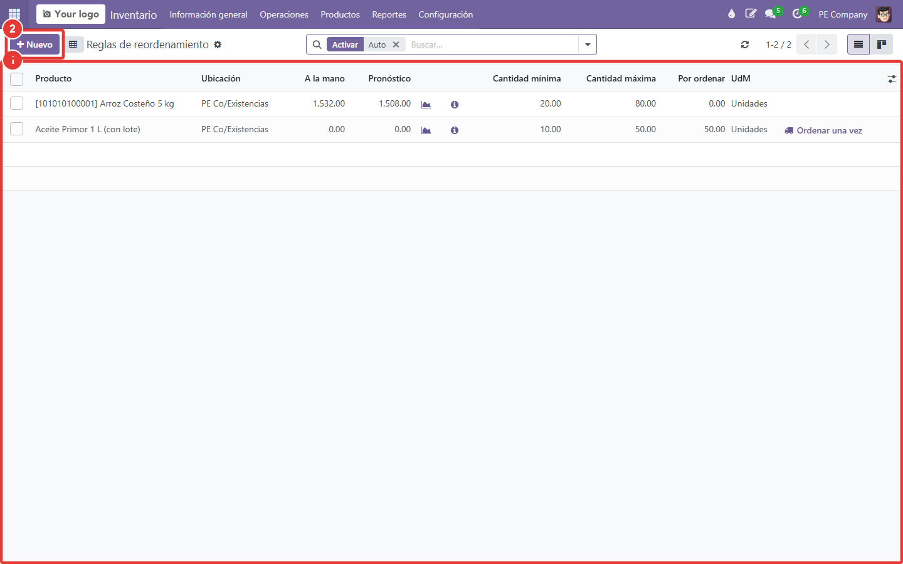The width and height of the screenshot is (903, 564).
Task: Open conversations chat icon with badge 5
Action: click(x=771, y=14)
